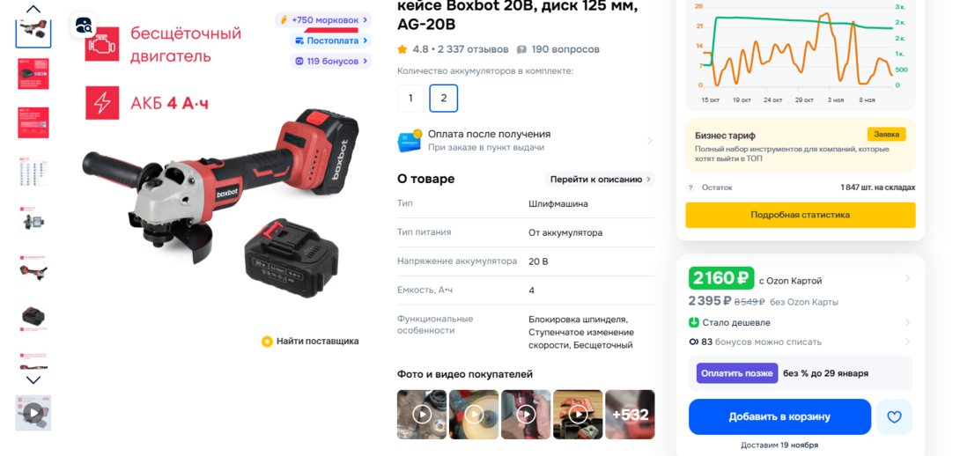Add item to favorites with heart icon
Screen dimensions: 960x456
coord(894,417)
